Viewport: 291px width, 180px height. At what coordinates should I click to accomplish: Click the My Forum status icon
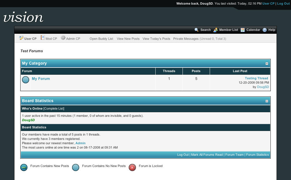point(26,80)
